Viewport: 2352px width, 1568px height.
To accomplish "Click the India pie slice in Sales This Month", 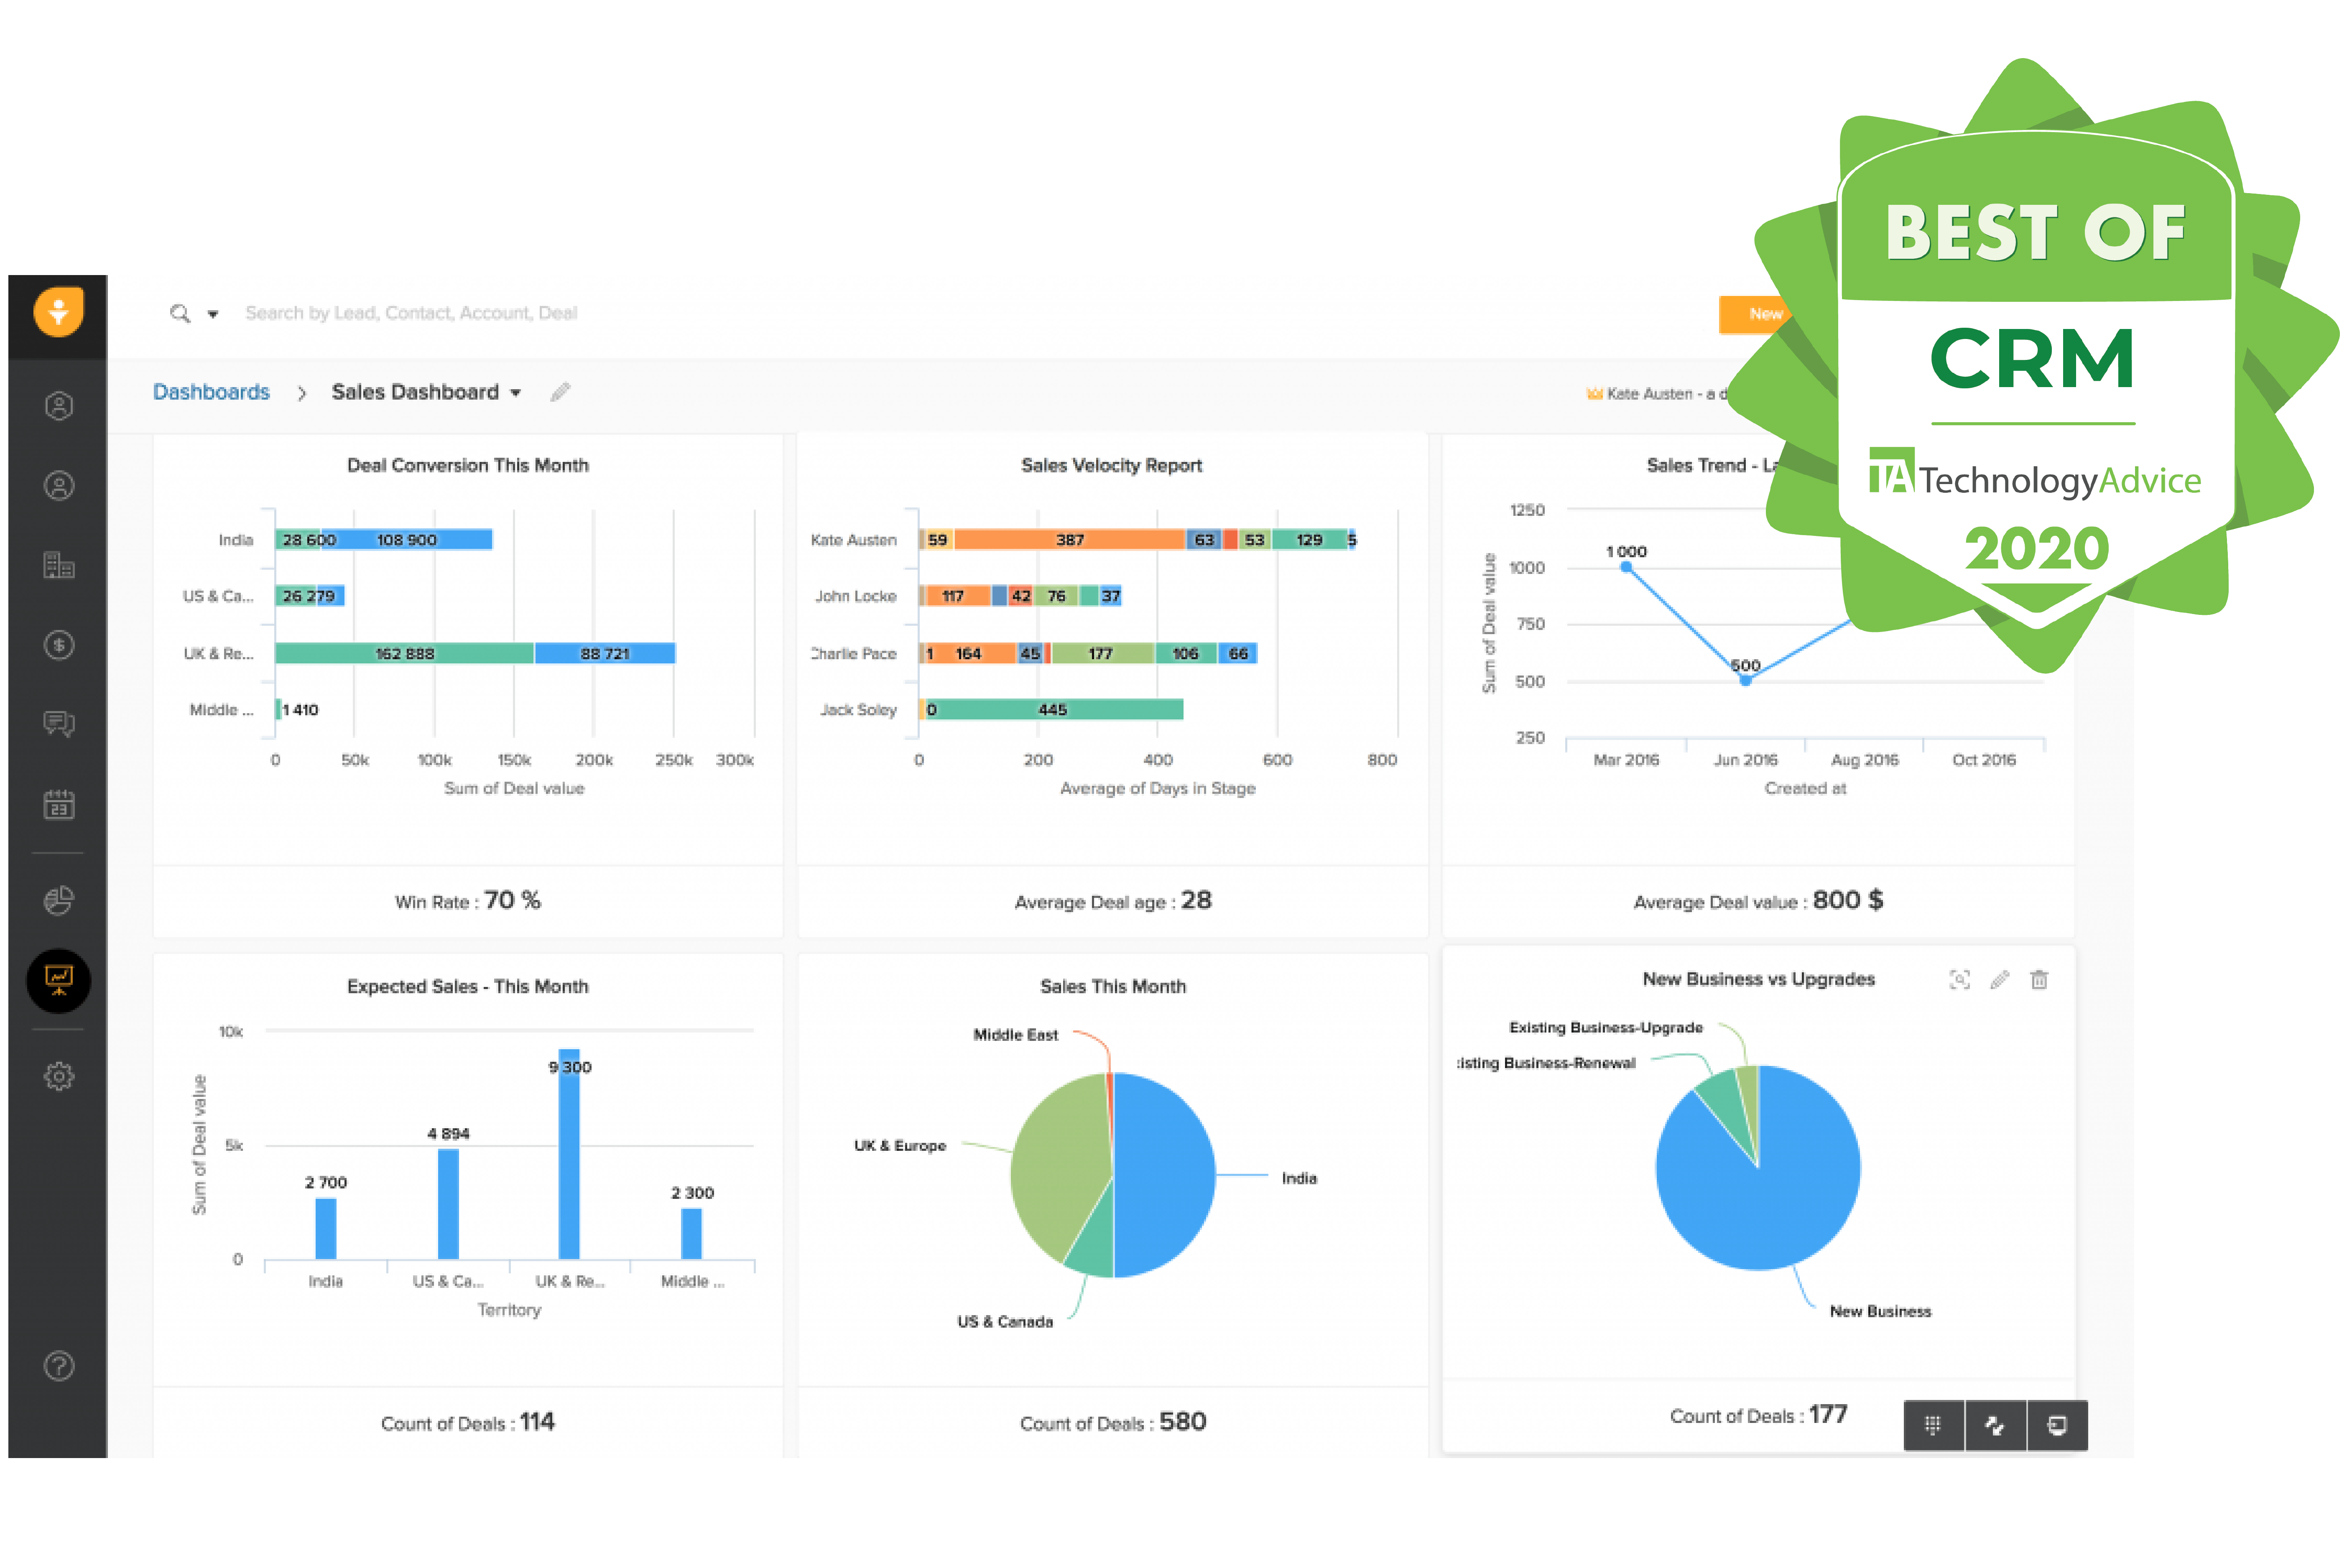I will [x=1165, y=1175].
